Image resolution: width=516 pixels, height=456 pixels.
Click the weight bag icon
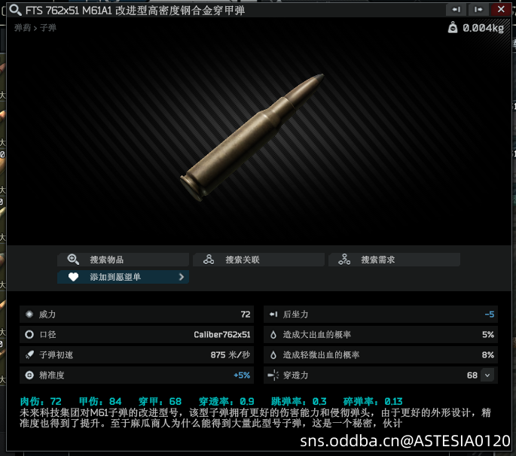pyautogui.click(x=453, y=27)
